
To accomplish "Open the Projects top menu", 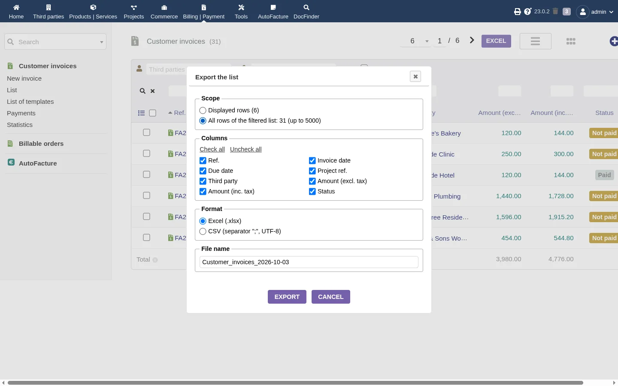I will pyautogui.click(x=134, y=12).
